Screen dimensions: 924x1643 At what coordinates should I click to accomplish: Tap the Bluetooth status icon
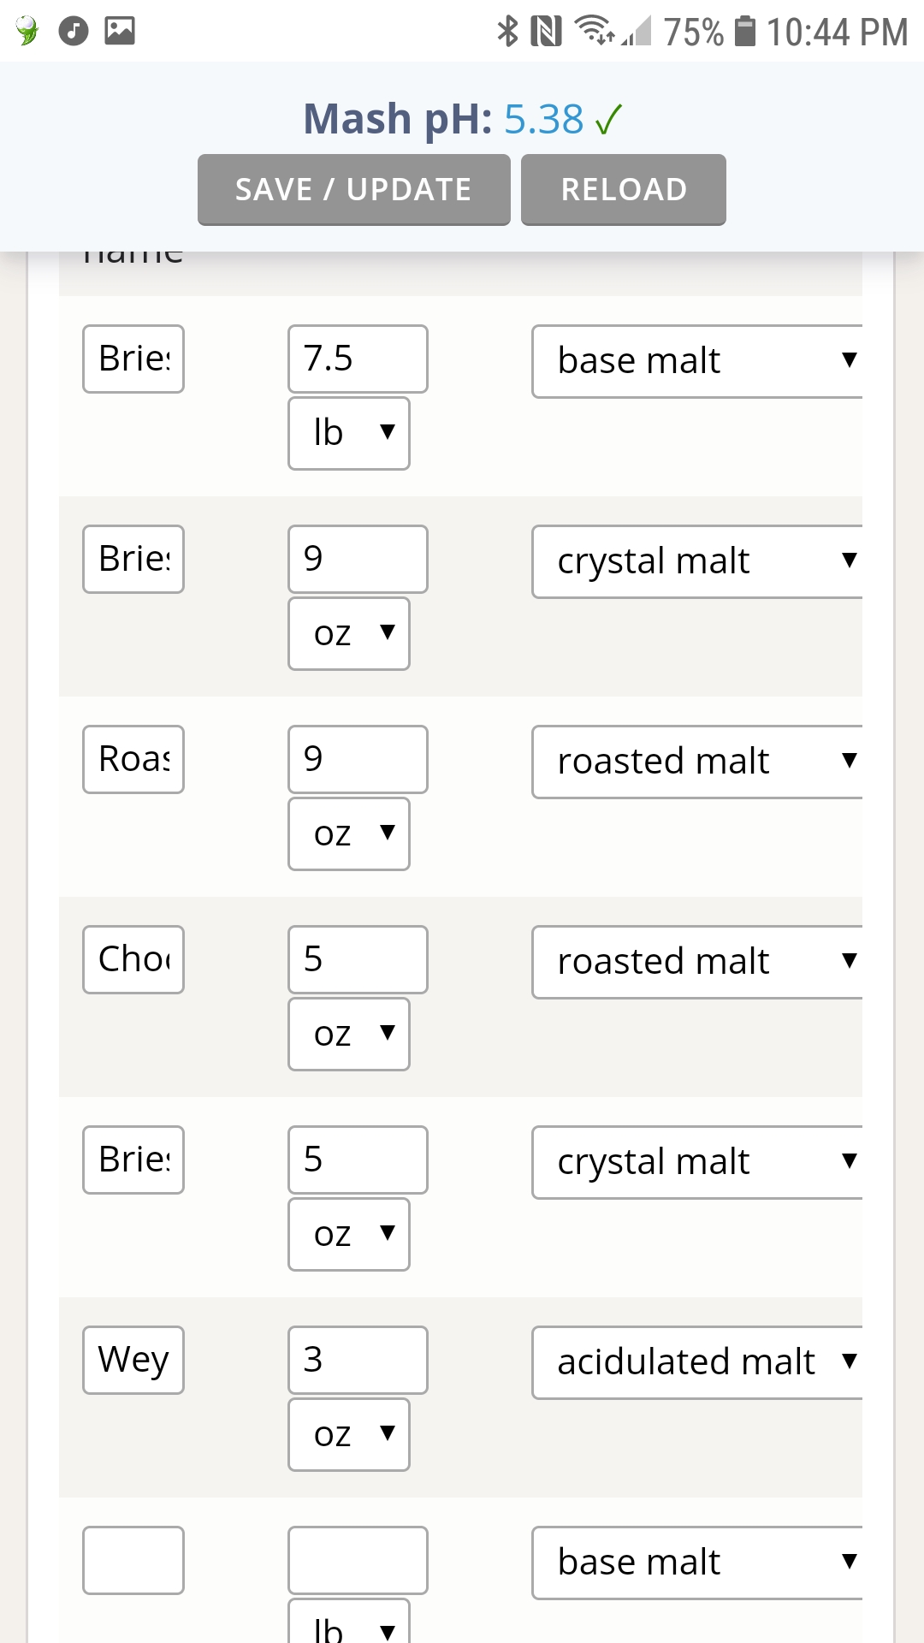(x=508, y=31)
